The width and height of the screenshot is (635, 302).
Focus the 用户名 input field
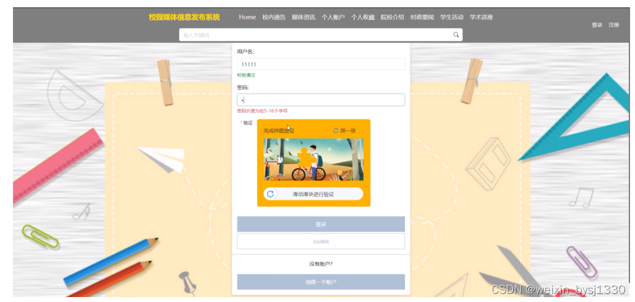click(x=321, y=64)
